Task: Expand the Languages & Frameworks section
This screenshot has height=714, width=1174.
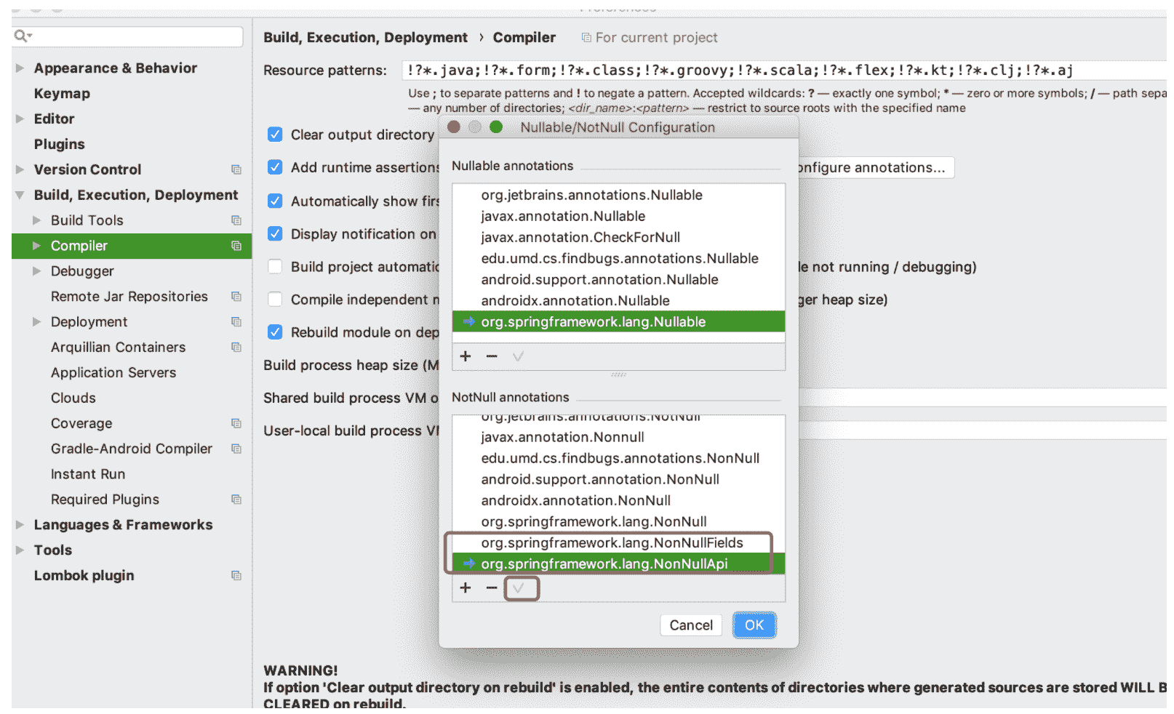Action: click(20, 525)
